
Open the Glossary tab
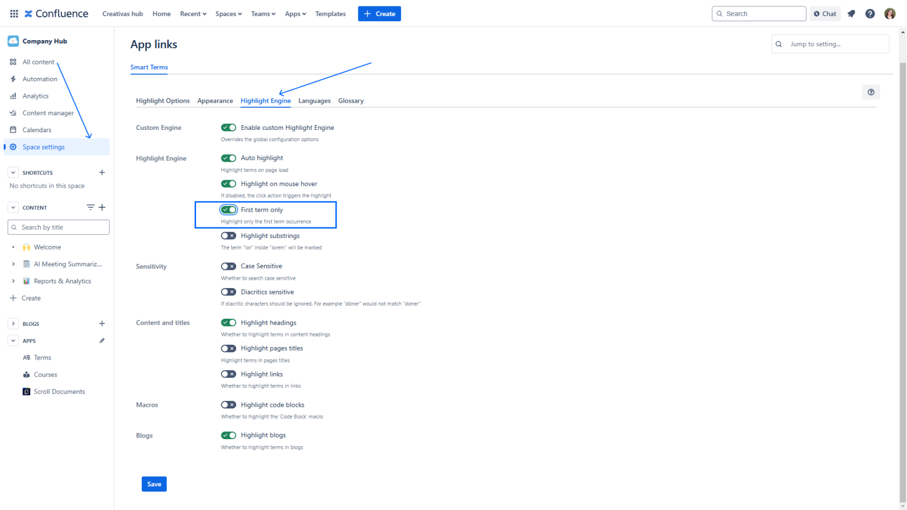(351, 100)
